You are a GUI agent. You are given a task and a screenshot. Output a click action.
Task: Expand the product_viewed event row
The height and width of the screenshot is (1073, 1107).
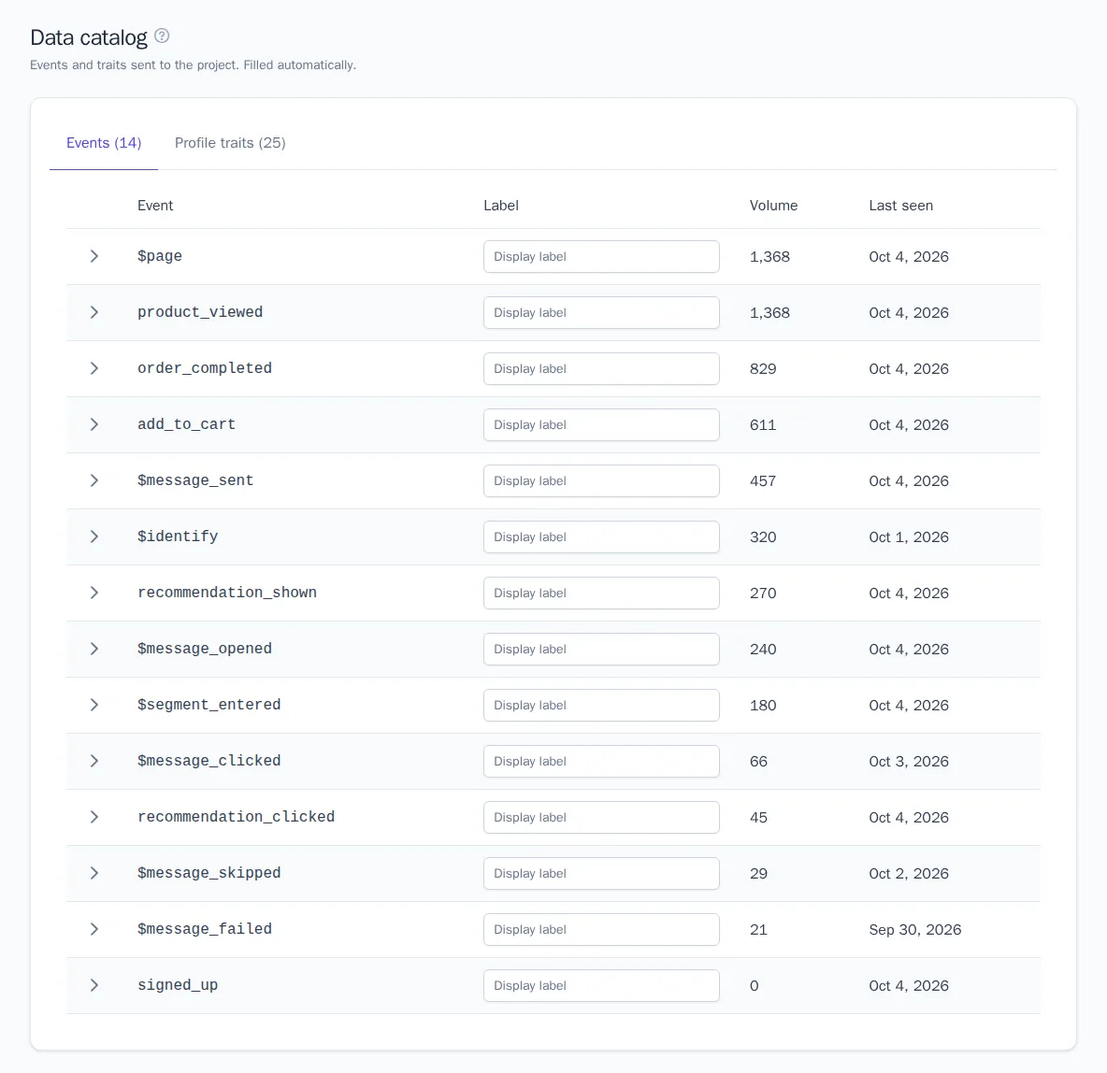[x=93, y=312]
